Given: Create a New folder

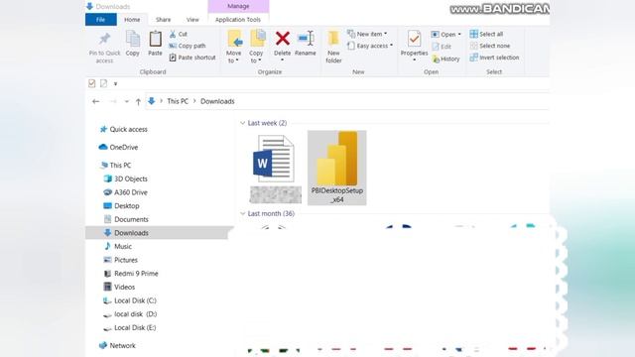Looking at the screenshot, I should click(x=333, y=47).
